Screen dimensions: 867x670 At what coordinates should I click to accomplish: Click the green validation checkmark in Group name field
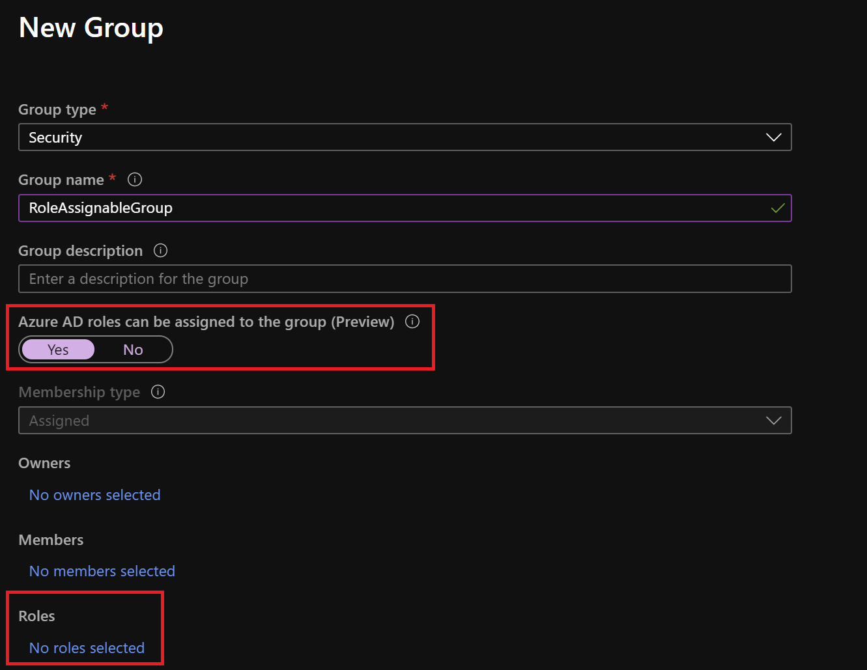pyautogui.click(x=777, y=208)
